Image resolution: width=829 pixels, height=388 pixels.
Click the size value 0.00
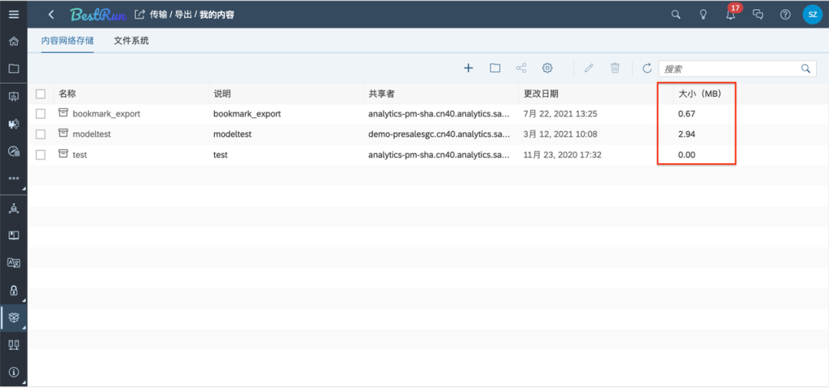686,155
